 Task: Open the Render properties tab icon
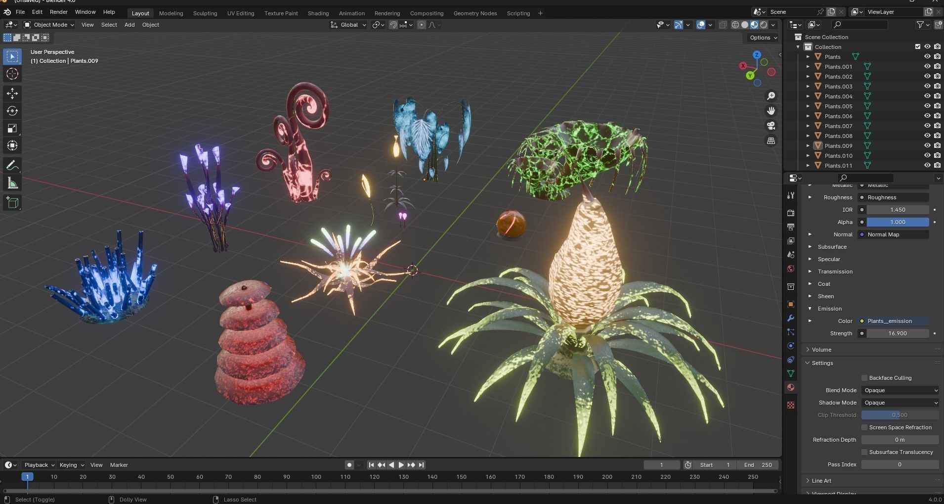pyautogui.click(x=791, y=213)
